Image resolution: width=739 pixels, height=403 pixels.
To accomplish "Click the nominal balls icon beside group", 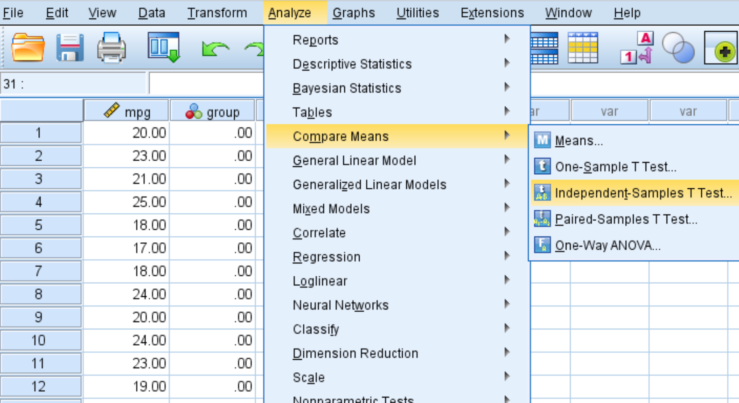I will [x=194, y=111].
